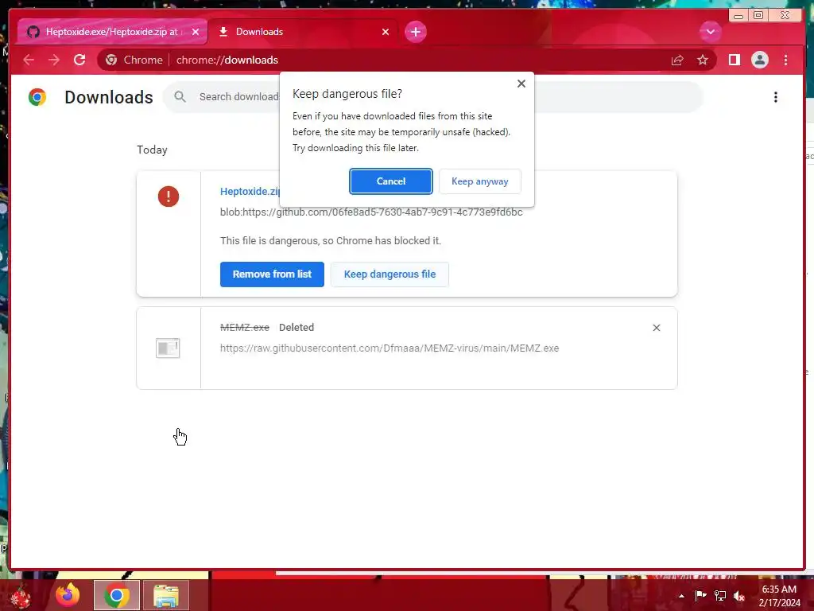Expand the tab search dropdown arrow
This screenshot has height=611, width=814.
710,32
